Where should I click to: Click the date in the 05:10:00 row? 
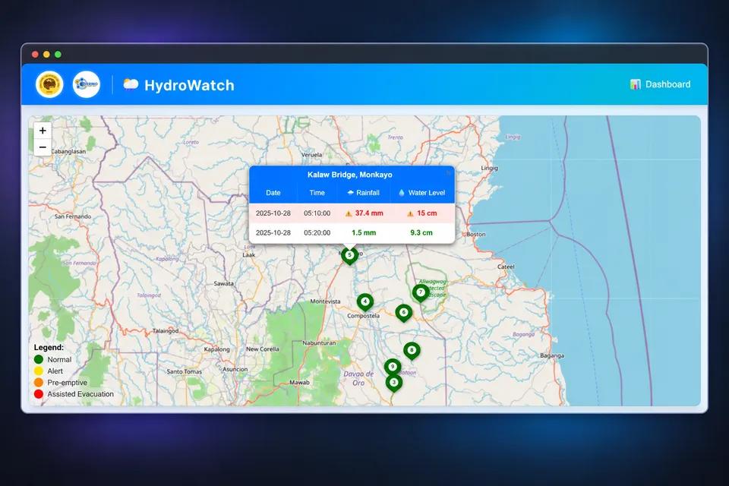(273, 213)
